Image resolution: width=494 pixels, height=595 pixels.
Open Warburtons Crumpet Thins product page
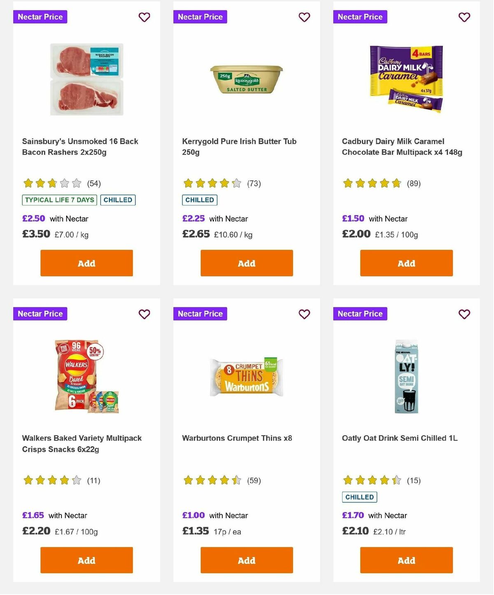237,438
